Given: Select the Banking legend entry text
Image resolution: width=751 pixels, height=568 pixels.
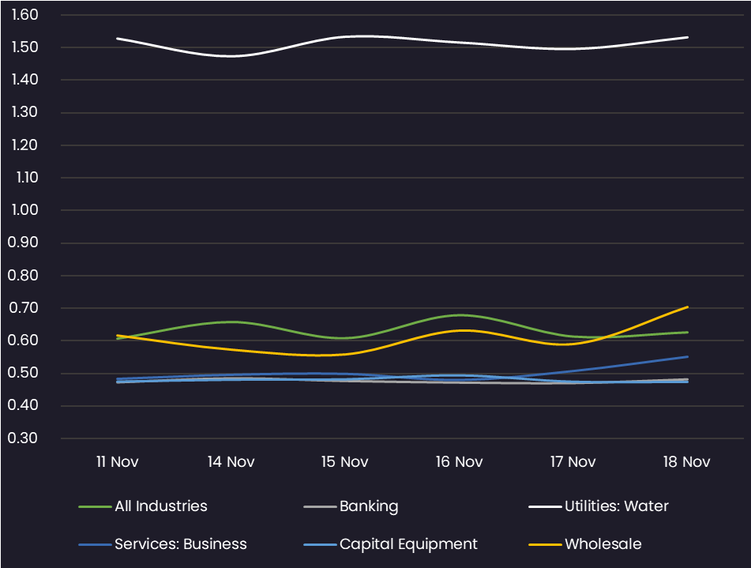Looking at the screenshot, I should 369,506.
